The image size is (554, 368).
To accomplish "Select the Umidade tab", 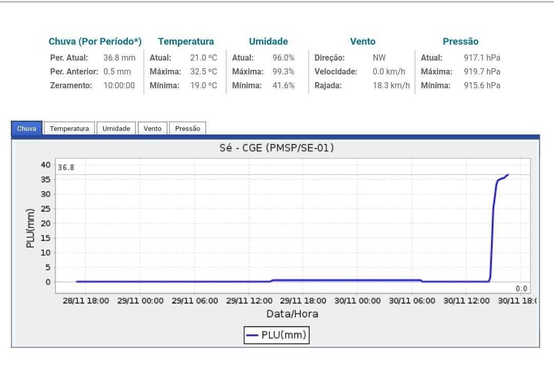I will coord(116,128).
